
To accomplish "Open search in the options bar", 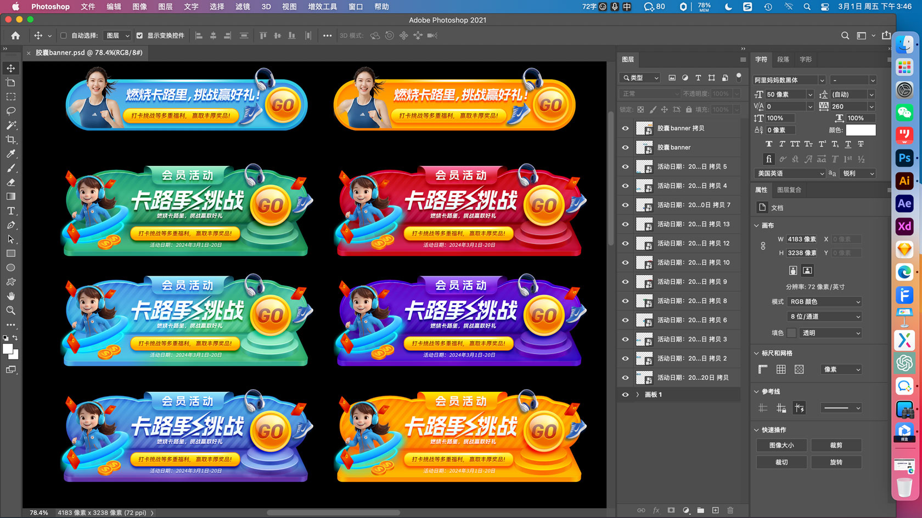I will [845, 36].
